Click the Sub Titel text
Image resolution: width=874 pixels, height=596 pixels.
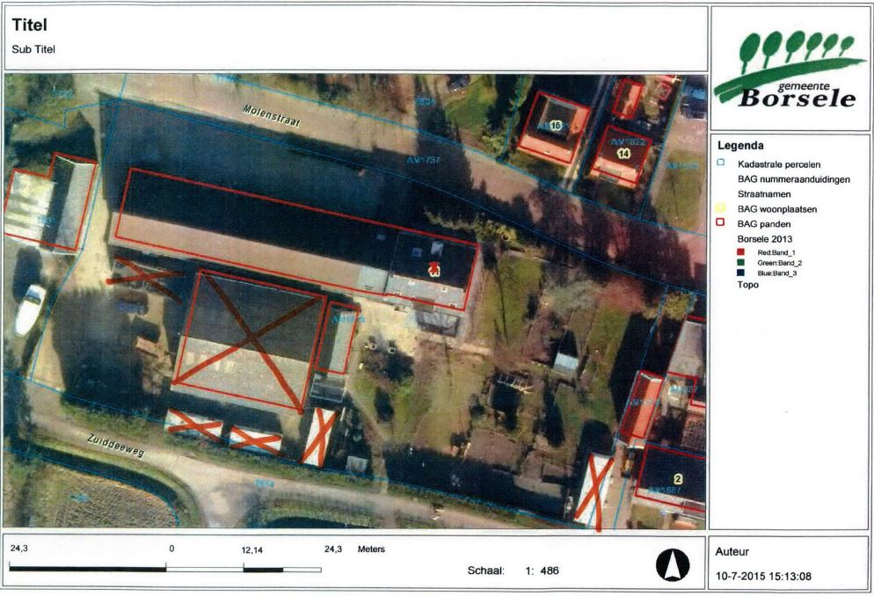[x=33, y=49]
